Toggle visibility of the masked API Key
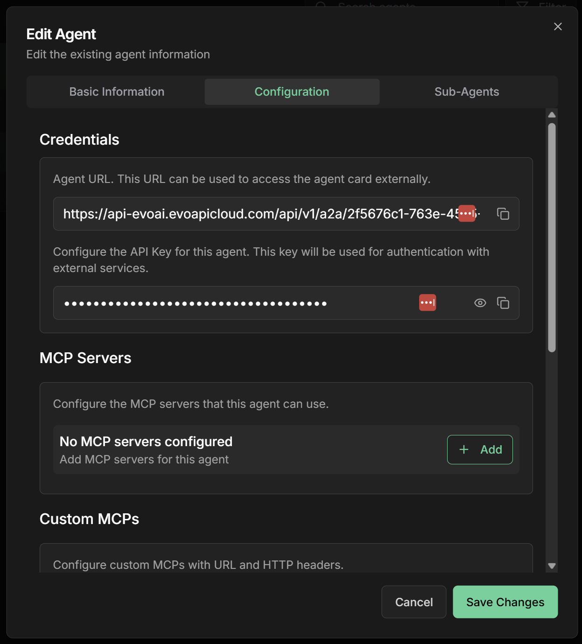The image size is (582, 644). click(480, 303)
